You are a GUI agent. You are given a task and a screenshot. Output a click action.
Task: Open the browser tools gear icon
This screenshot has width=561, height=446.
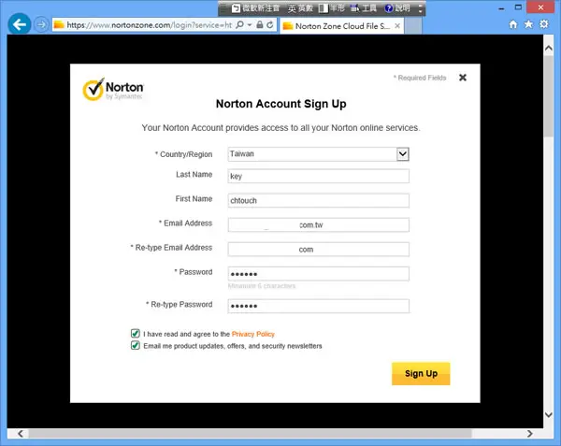pos(544,24)
